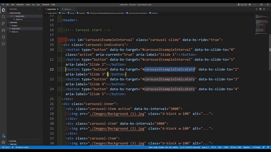
Task: Open the Help menu
Action: click(x=53, y=5)
